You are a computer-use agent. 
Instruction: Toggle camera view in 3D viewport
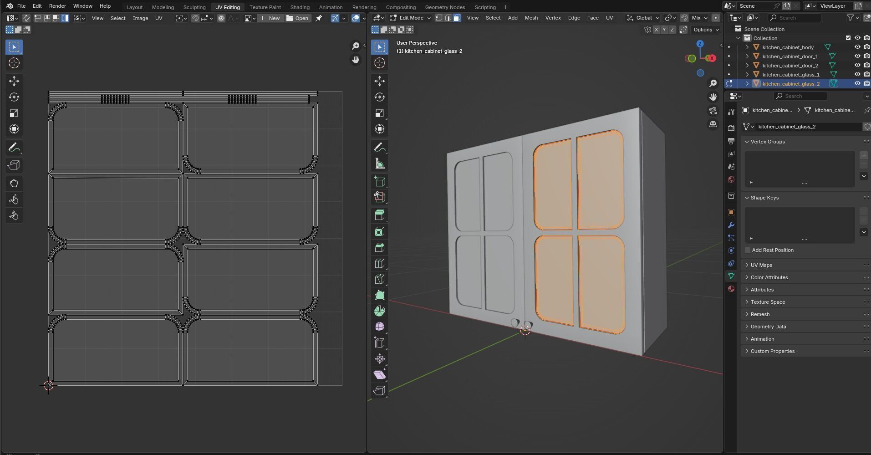[713, 111]
